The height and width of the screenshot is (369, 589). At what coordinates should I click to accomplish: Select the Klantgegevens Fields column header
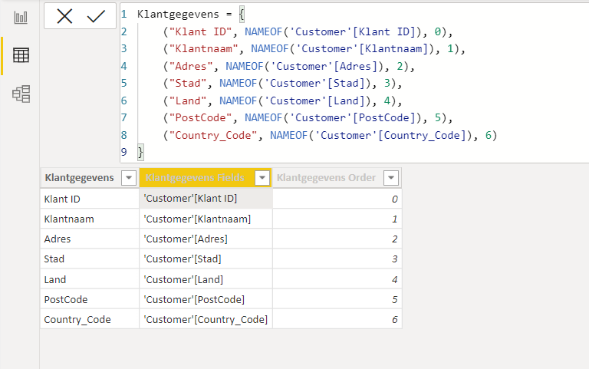click(x=195, y=178)
